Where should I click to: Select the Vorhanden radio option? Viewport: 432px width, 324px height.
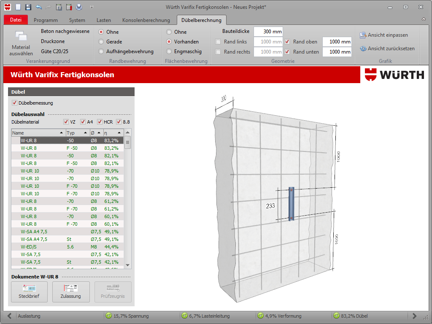[x=169, y=42]
